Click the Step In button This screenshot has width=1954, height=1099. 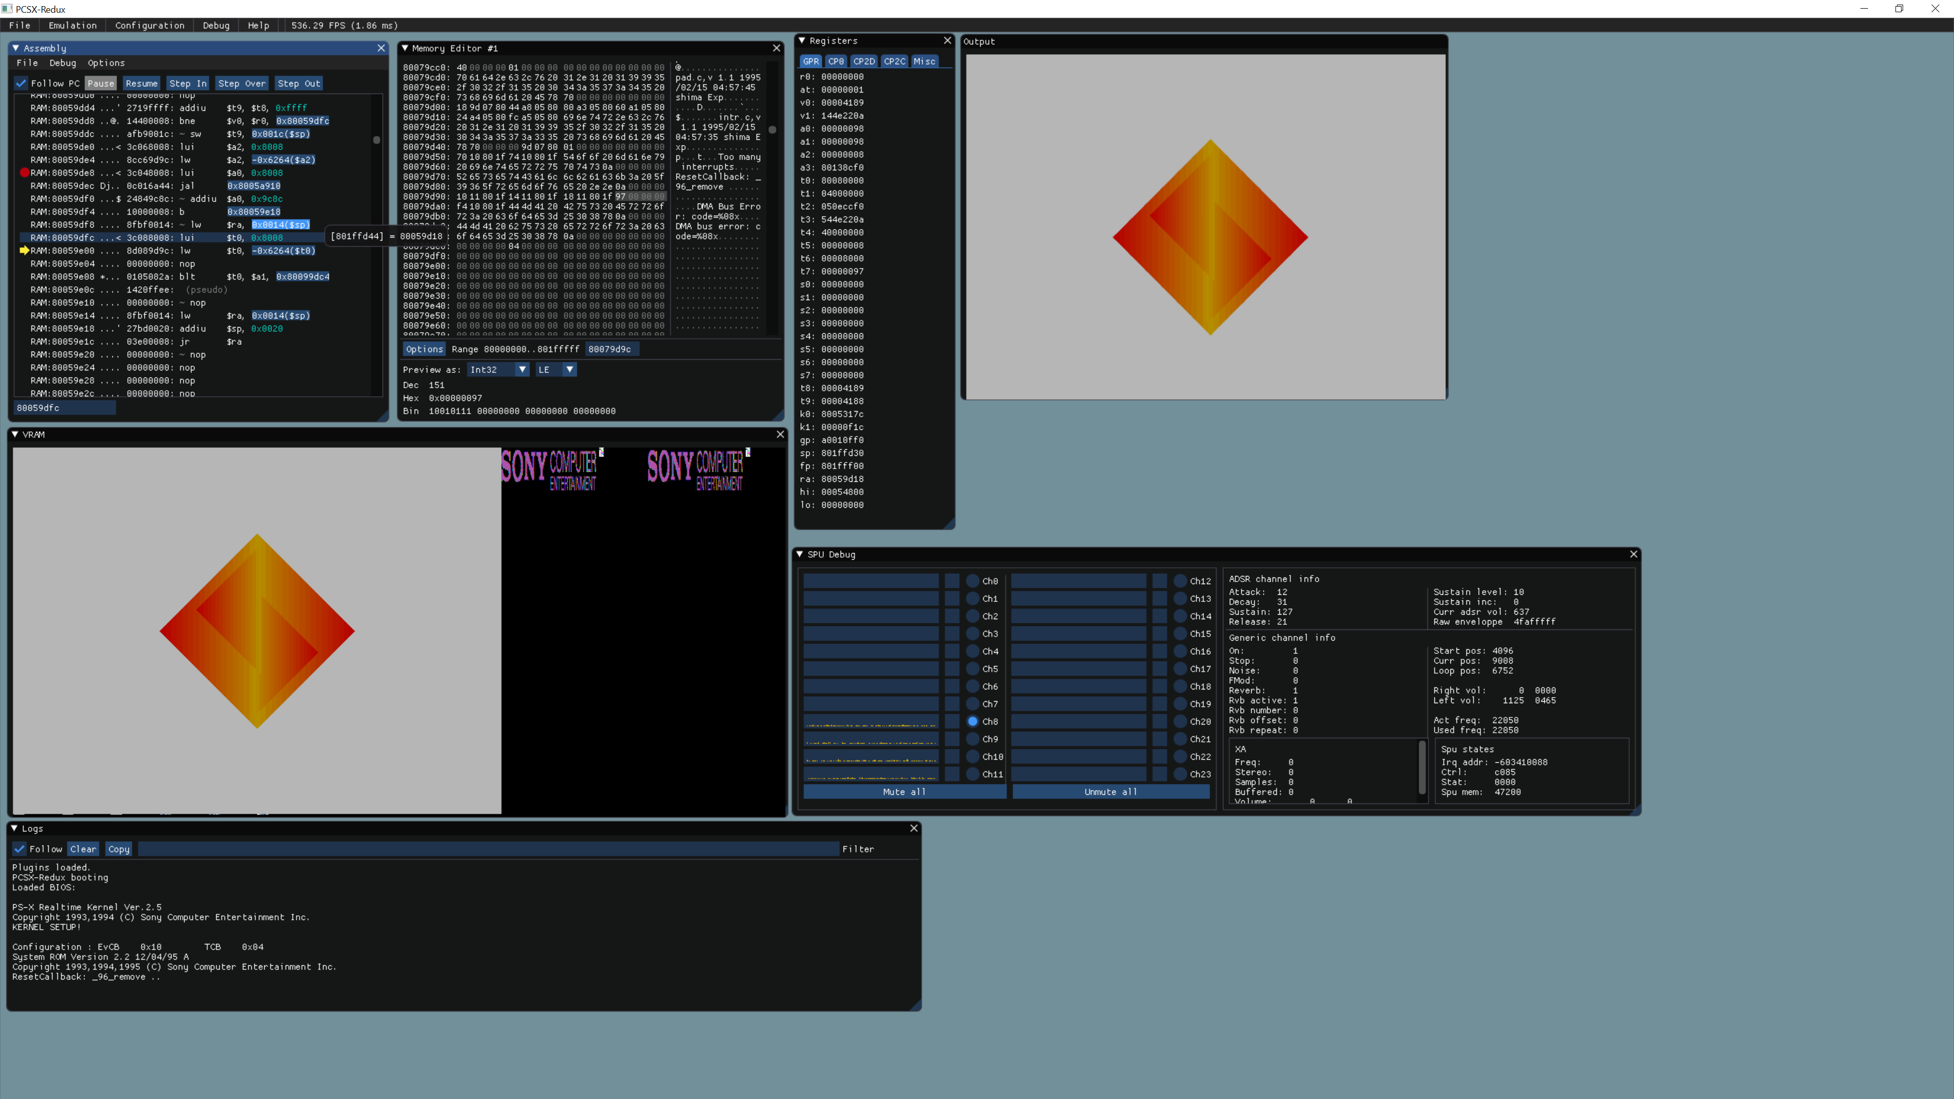188,83
